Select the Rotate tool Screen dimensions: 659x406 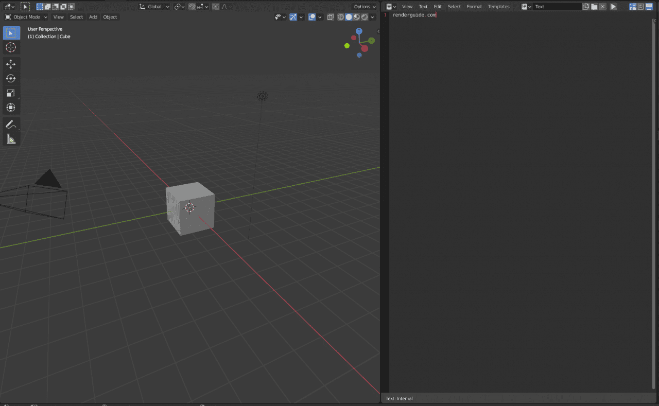pos(11,78)
